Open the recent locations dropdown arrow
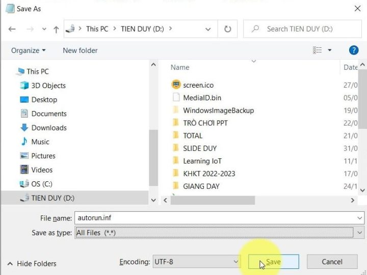This screenshot has height=275, width=367. [44, 29]
